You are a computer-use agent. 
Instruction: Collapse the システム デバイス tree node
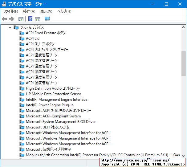coord(10,27)
